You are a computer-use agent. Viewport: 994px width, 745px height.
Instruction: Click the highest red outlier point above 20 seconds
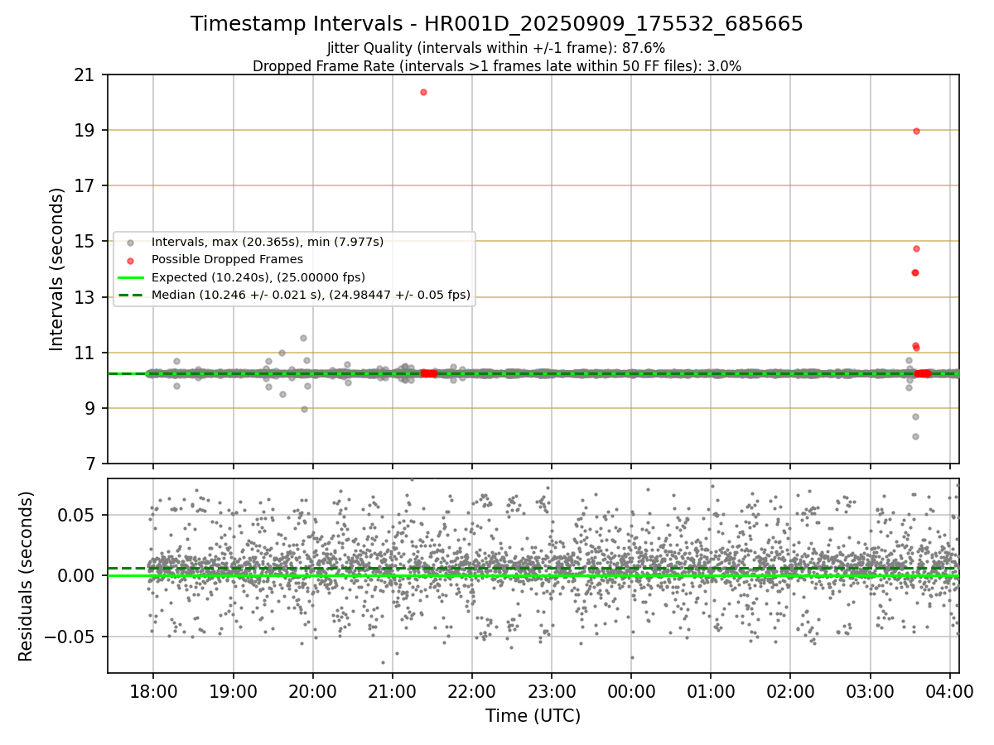tap(423, 92)
